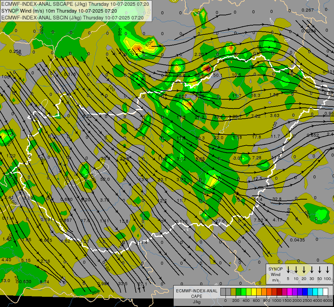
Task: Pick the pure yellow CAPE legend swatch
Action: click(x=254, y=292)
